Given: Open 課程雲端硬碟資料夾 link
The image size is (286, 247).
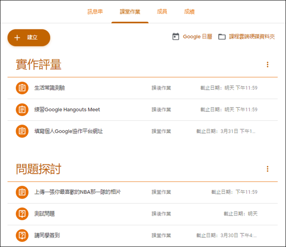Looking at the screenshot, I should click(252, 37).
